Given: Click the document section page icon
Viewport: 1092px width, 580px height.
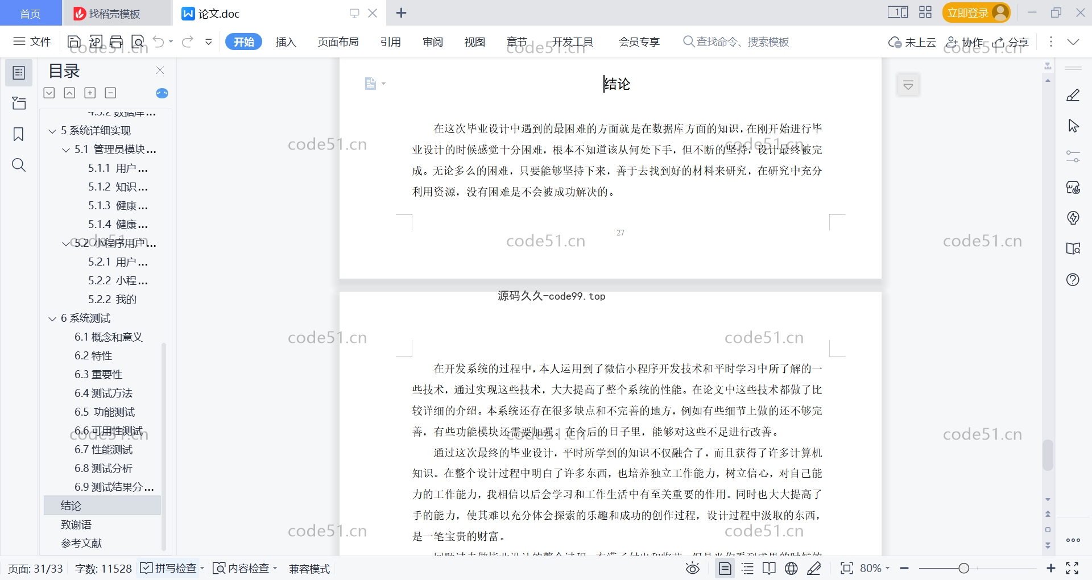Looking at the screenshot, I should tap(370, 84).
